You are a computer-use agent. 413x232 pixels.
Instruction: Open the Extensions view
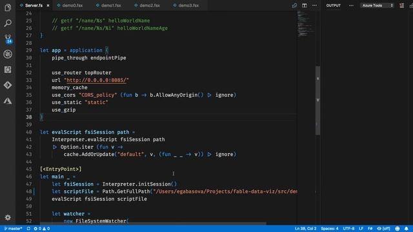pos(8,70)
